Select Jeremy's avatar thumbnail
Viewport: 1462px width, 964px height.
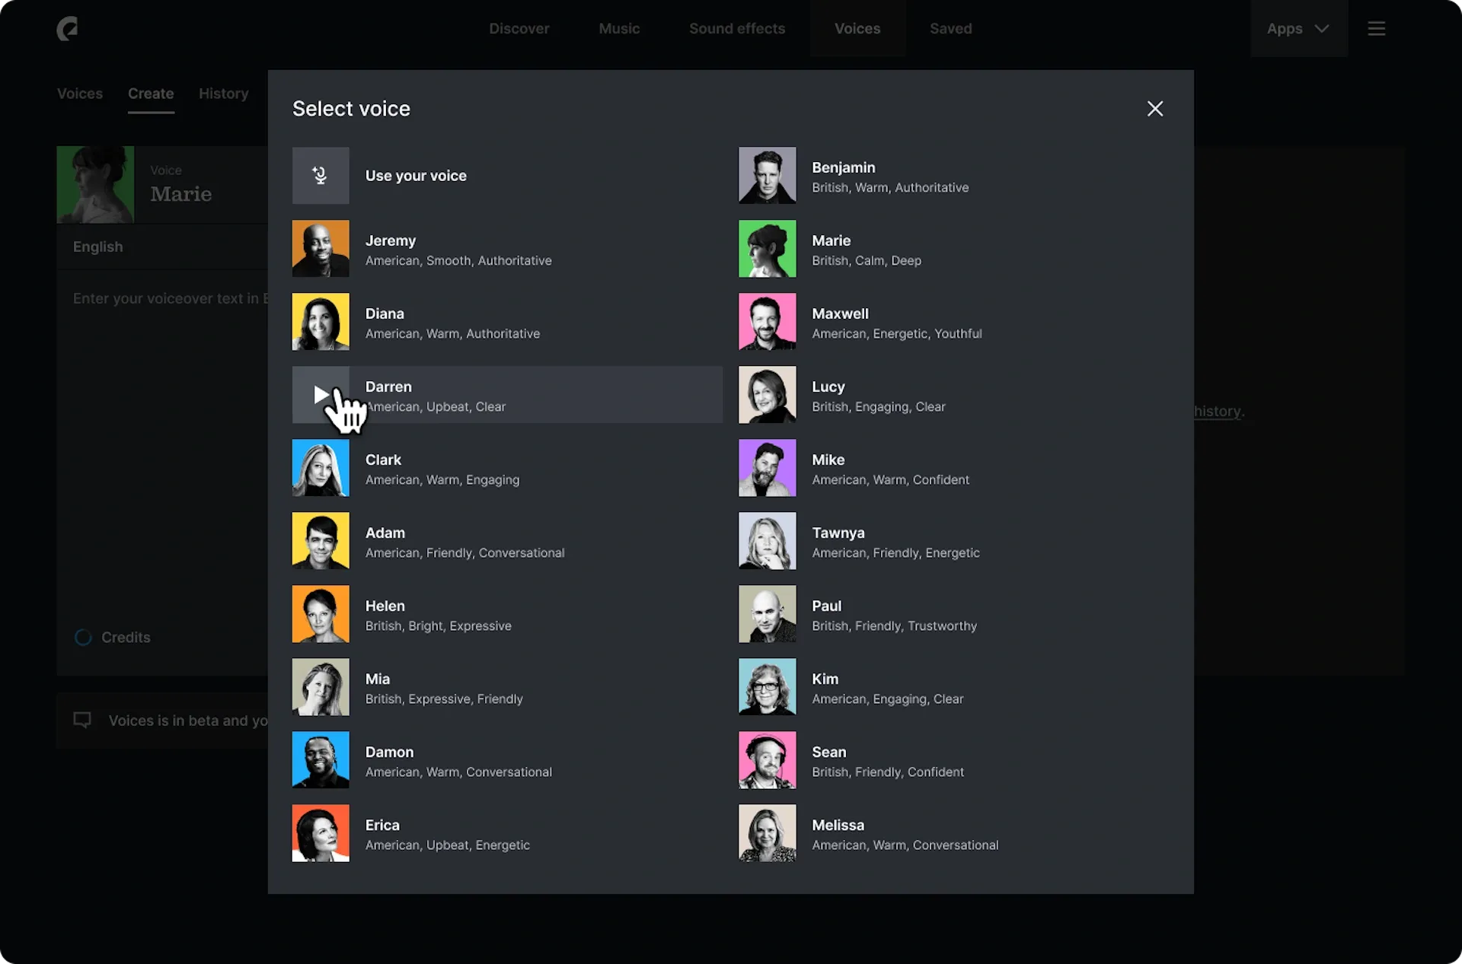coord(320,248)
